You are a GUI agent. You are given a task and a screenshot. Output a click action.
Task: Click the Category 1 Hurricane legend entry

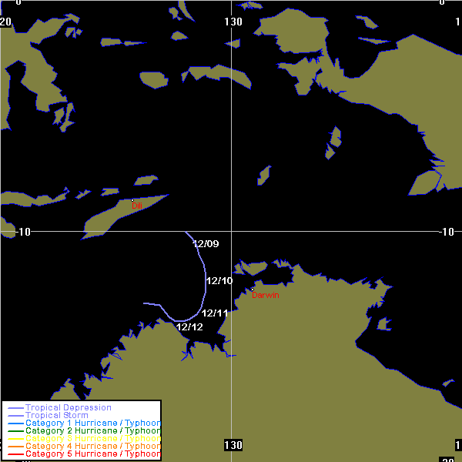pos(92,423)
